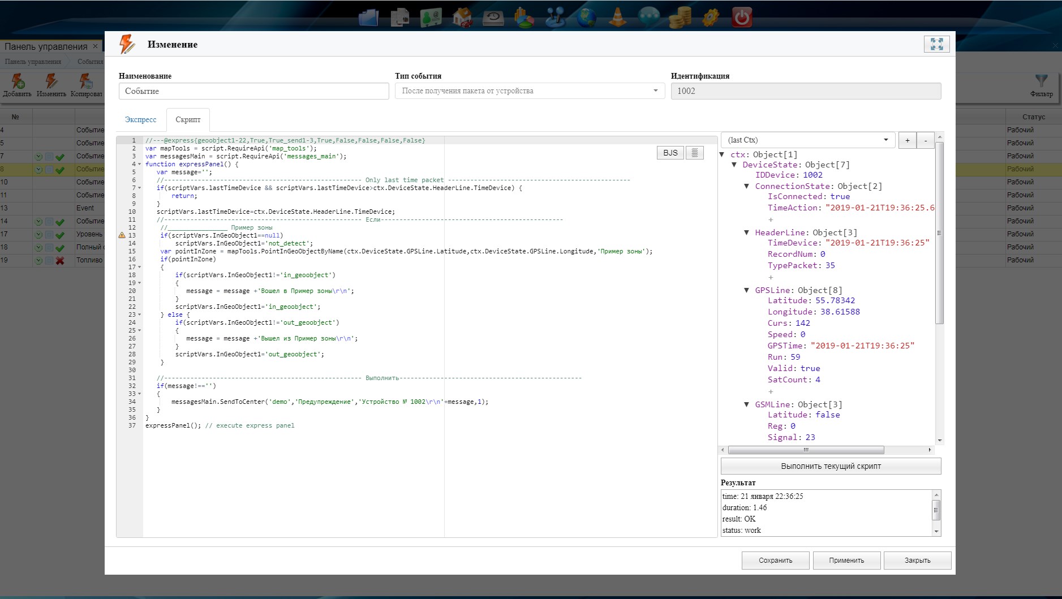Image resolution: width=1062 pixels, height=599 pixels.
Task: Click the blue square box in row 8
Action: [49, 170]
